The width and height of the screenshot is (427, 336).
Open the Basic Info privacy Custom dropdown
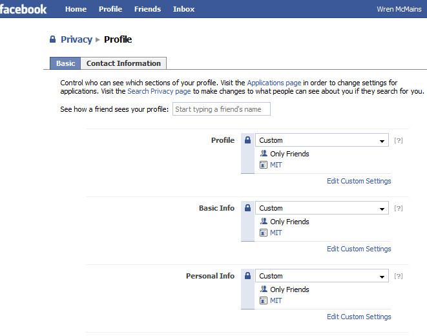[x=322, y=208]
